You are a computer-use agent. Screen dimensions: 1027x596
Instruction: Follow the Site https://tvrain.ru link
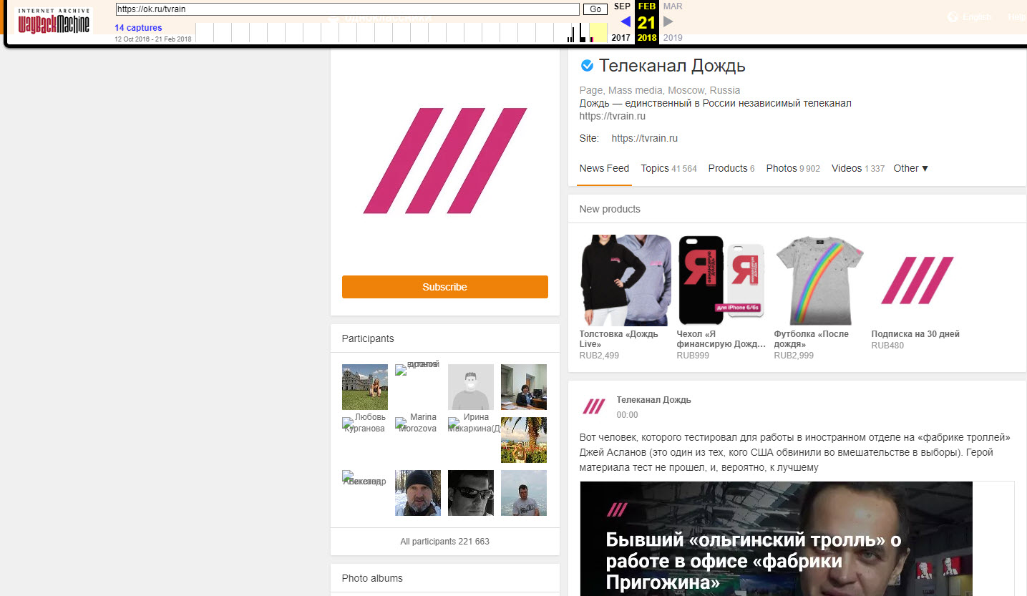click(x=644, y=138)
